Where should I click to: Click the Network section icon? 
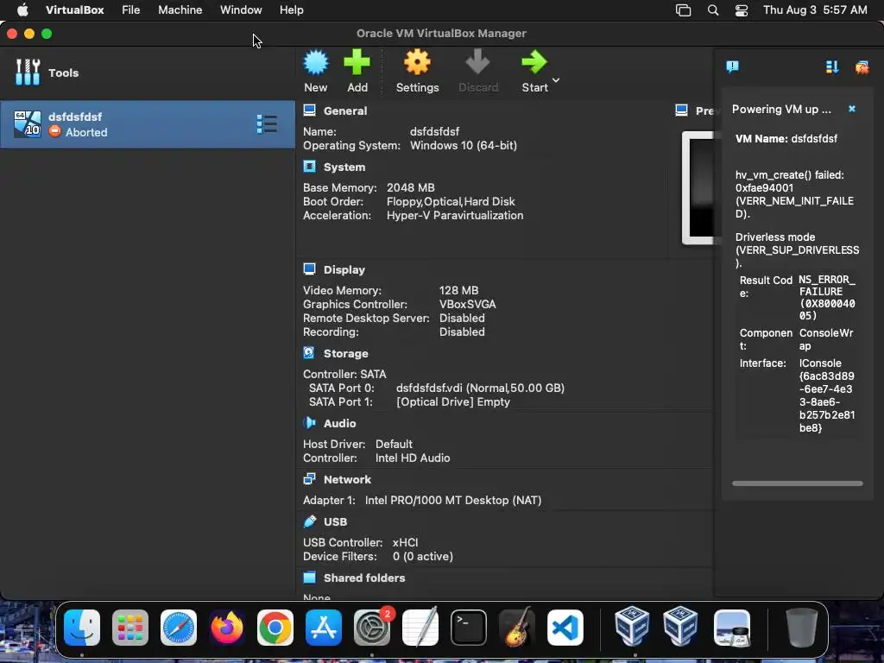click(310, 478)
